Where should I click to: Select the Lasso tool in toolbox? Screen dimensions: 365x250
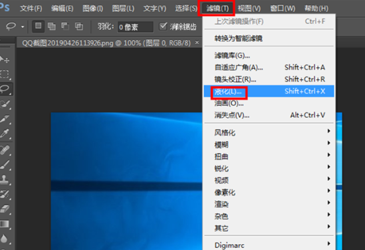tap(5, 89)
